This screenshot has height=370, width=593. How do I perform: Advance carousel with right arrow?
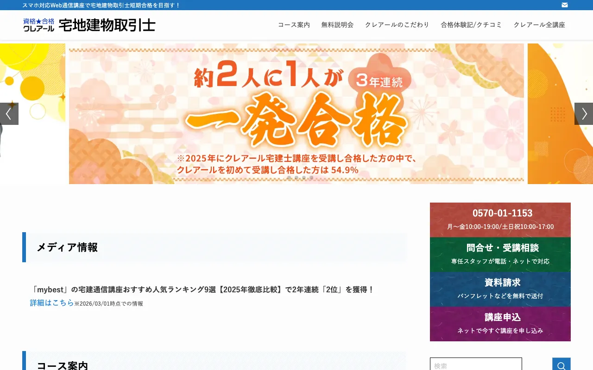tap(584, 114)
